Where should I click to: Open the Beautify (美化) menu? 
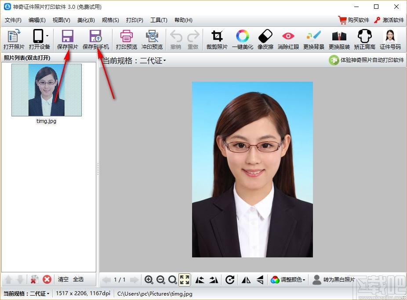(86, 20)
